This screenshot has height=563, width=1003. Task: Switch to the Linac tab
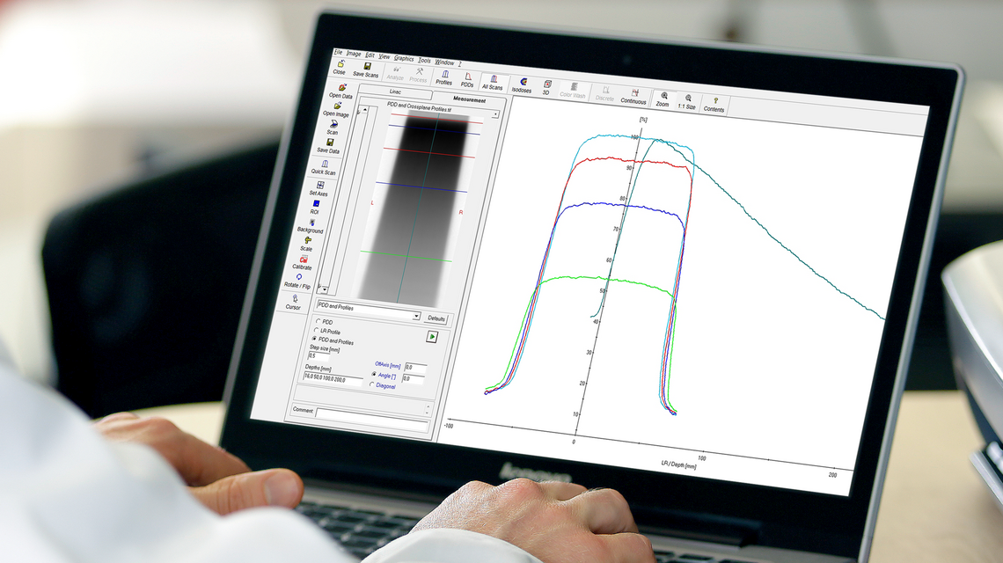click(395, 91)
